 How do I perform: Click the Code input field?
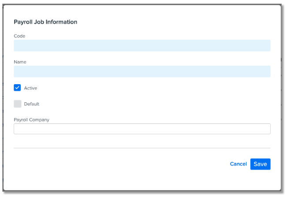pyautogui.click(x=142, y=45)
